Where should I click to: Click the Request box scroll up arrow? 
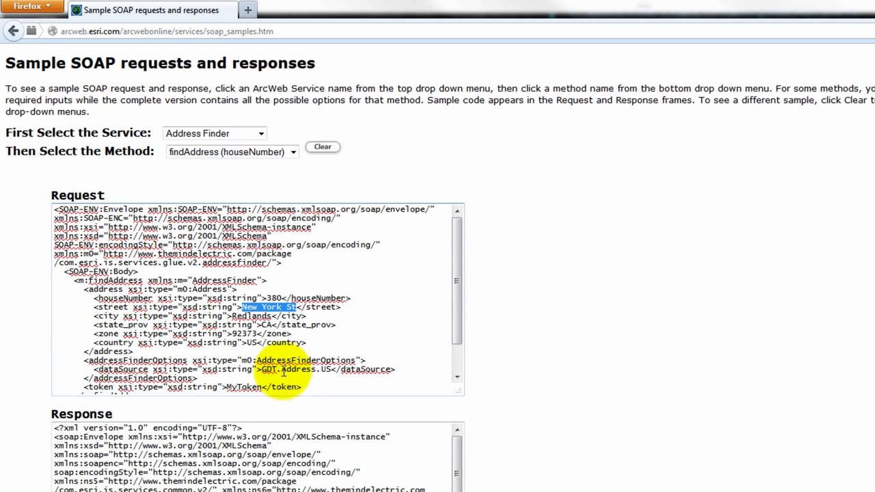(x=457, y=211)
